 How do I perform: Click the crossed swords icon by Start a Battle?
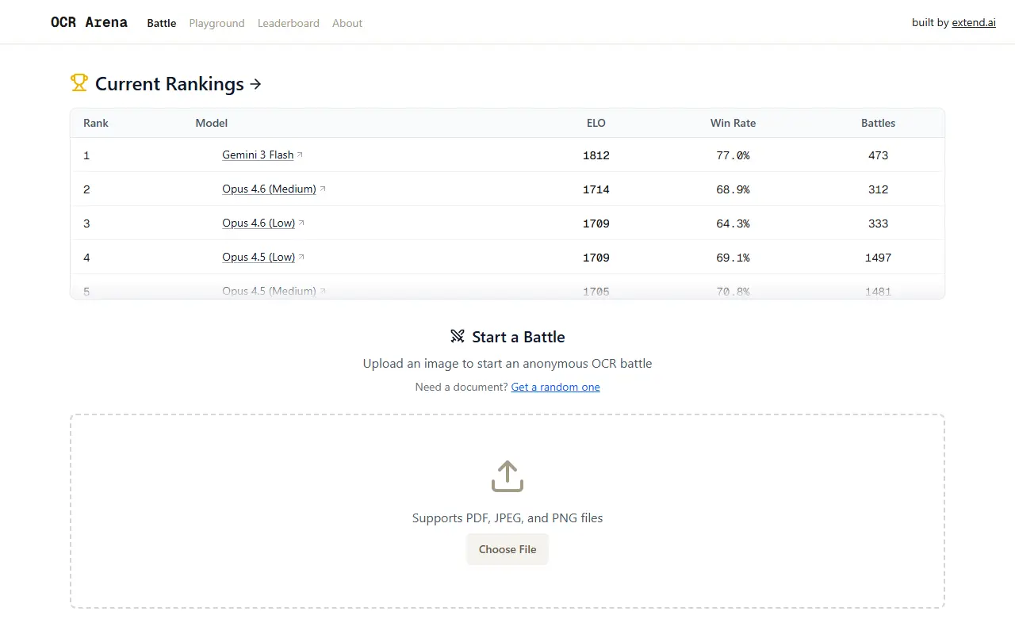tap(458, 337)
